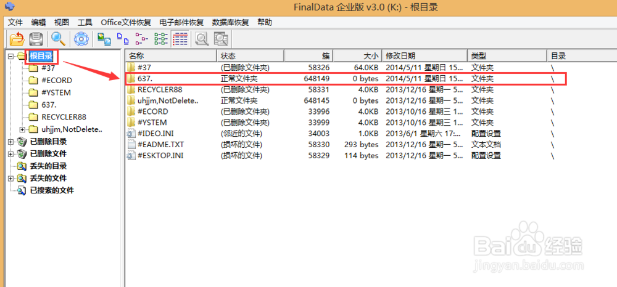
Task: Sort by the 修改日期 column header
Action: click(424, 56)
